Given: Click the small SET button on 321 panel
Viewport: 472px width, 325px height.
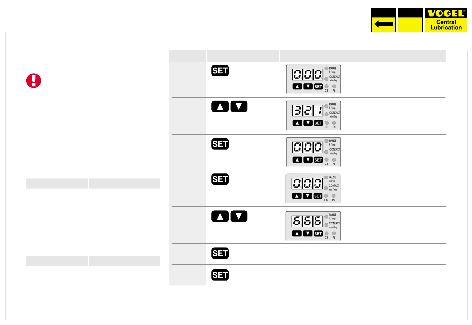Looking at the screenshot, I should tap(318, 123).
